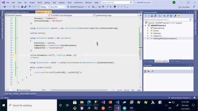
Task: Open Firefox from the taskbar
Action: pyautogui.click(x=110, y=102)
